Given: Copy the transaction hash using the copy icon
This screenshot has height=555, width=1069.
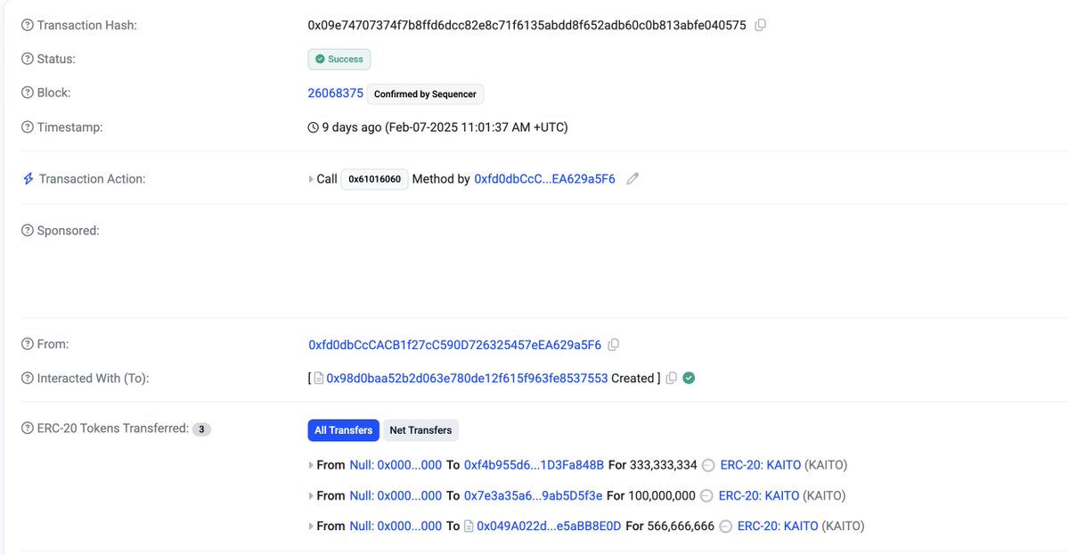Looking at the screenshot, I should point(760,25).
